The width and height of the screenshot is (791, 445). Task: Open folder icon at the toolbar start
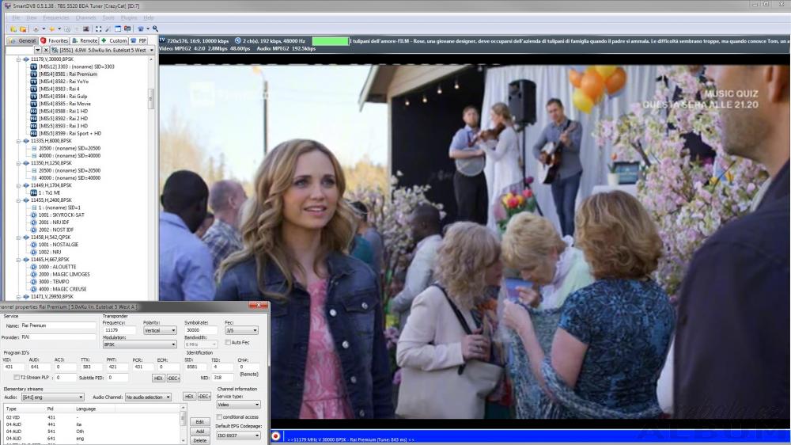(x=13, y=29)
